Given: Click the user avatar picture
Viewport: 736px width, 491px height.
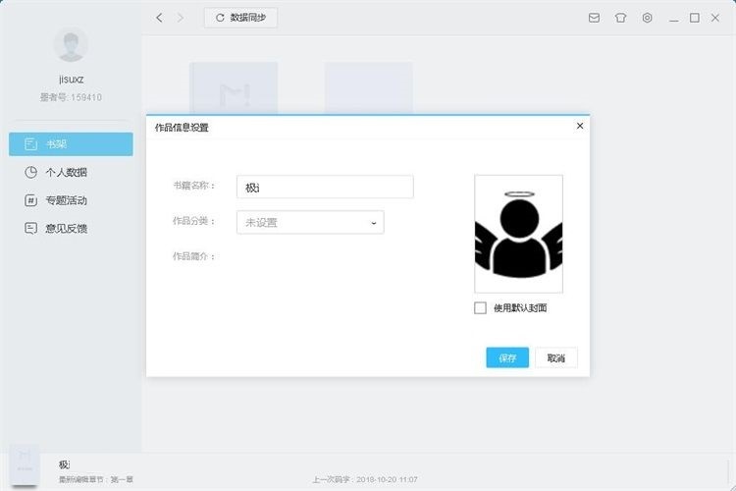Looking at the screenshot, I should tap(71, 45).
